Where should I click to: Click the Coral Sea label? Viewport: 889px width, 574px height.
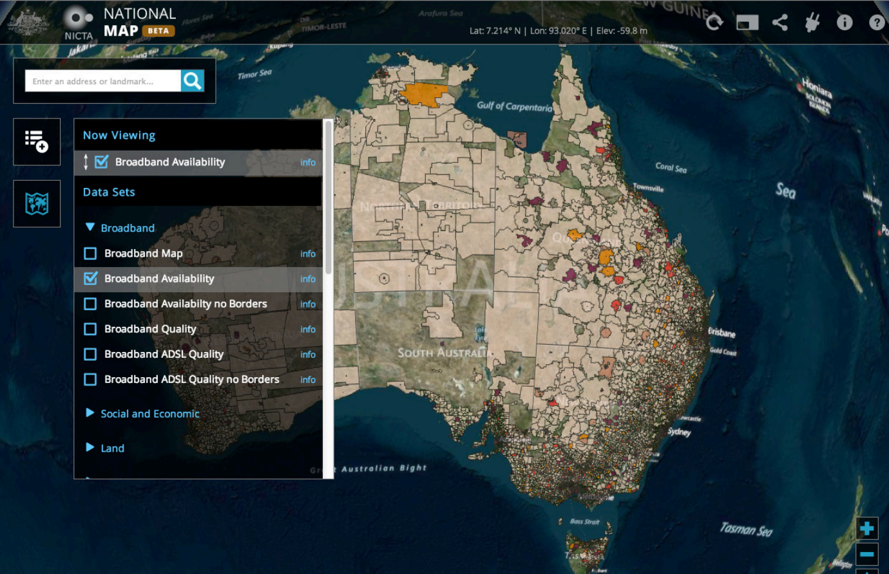pyautogui.click(x=671, y=167)
